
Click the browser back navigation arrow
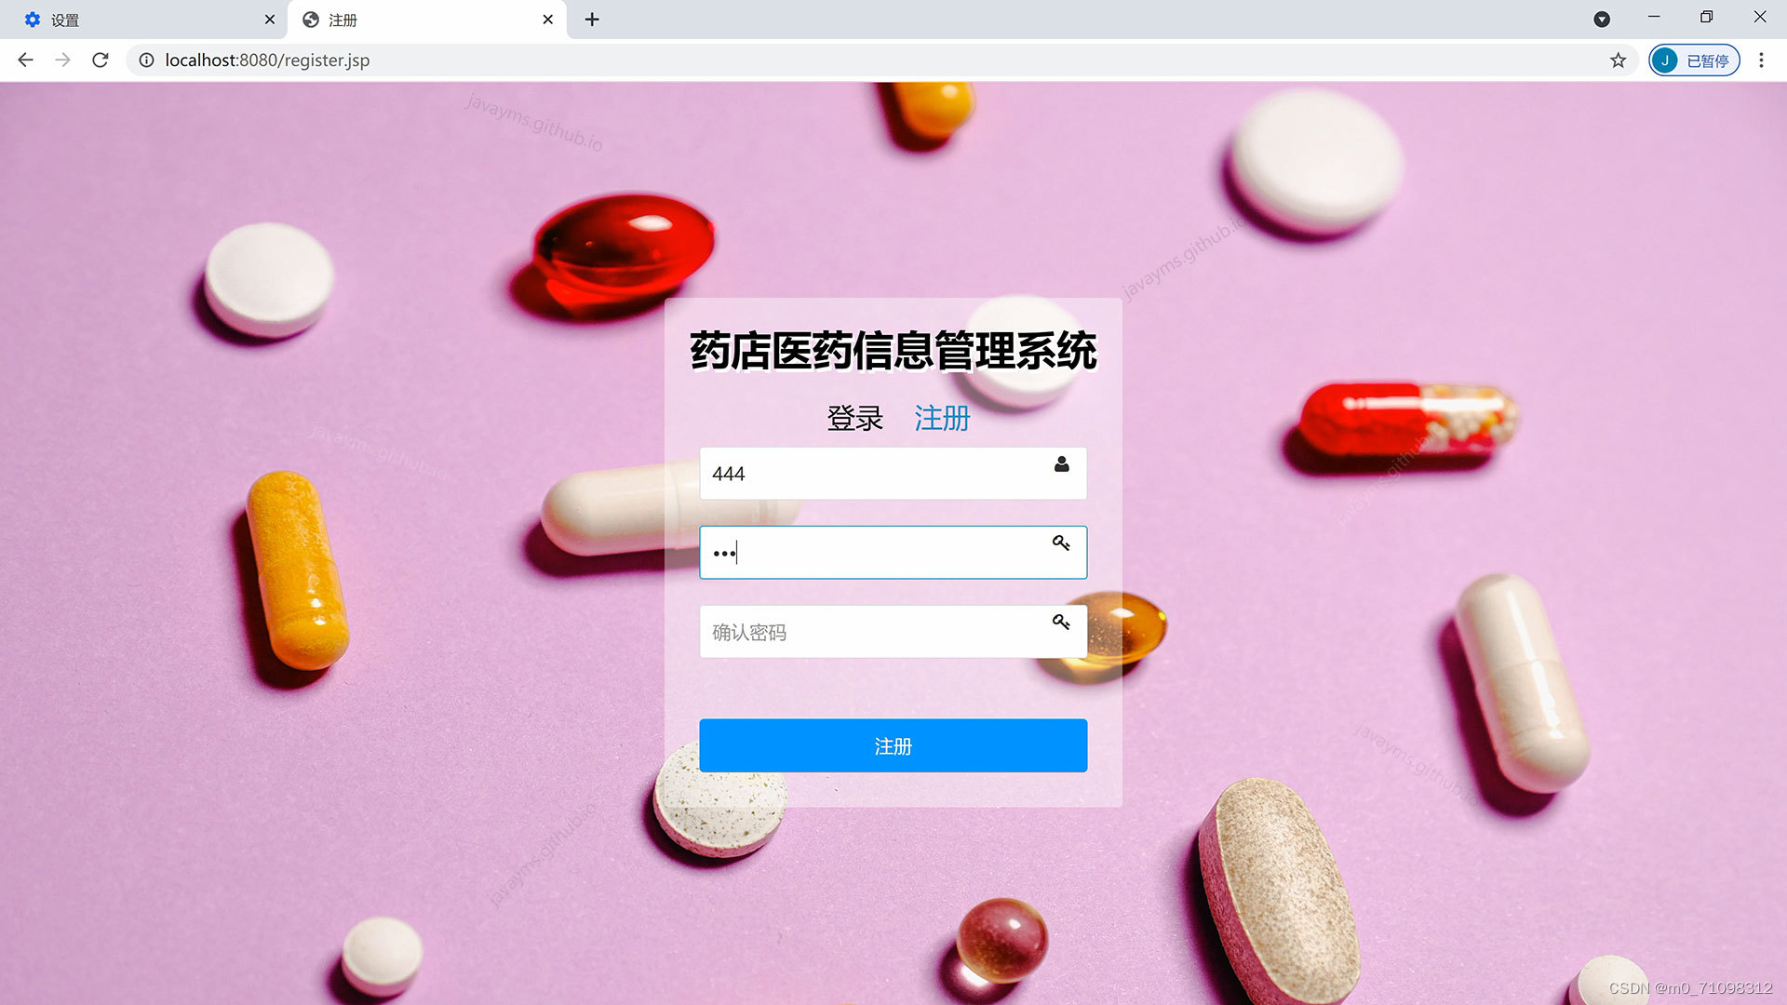(x=26, y=59)
